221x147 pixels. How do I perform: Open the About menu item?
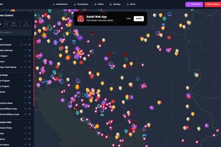(x=131, y=4)
